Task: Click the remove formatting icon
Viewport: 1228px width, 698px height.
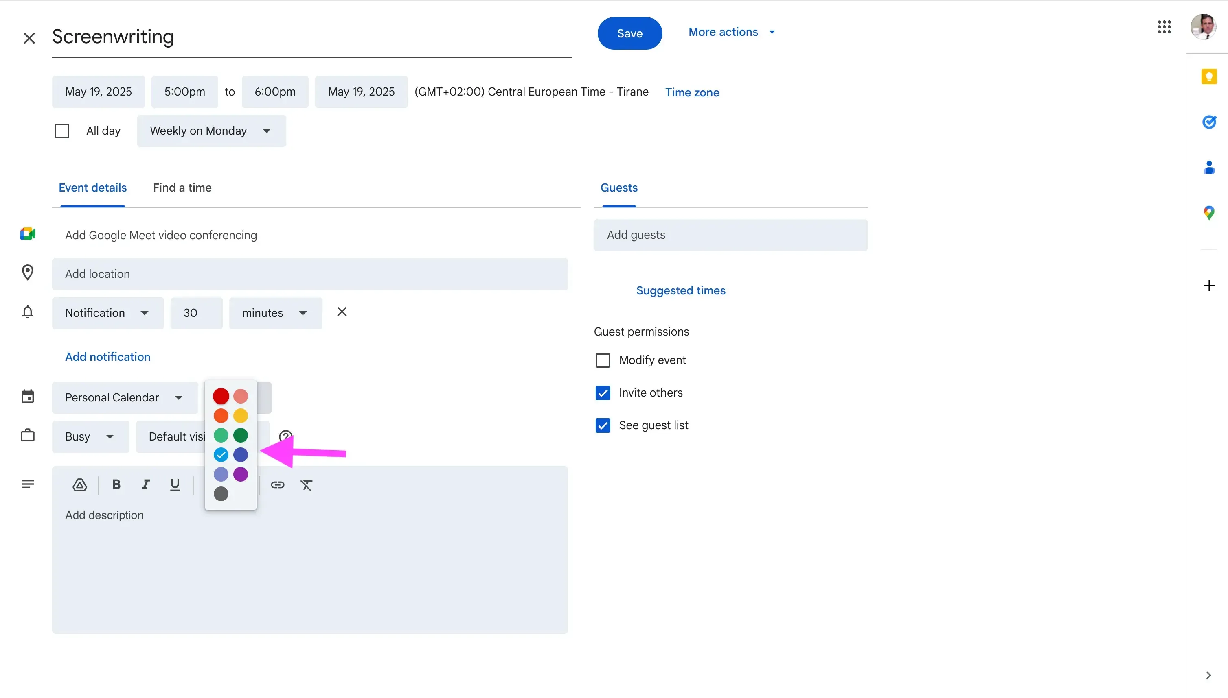Action: (x=307, y=485)
